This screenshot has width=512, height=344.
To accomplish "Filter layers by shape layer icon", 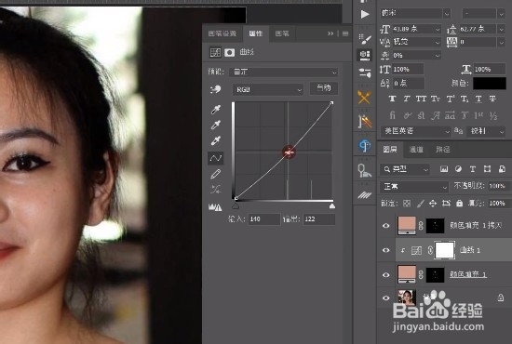I will pos(487,169).
